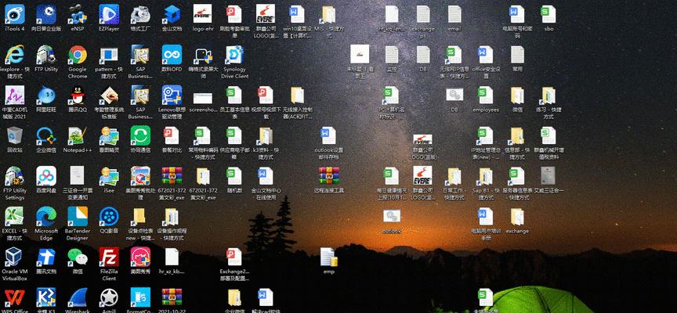Click the 嗨格式录屏大师 recorder icon
The width and height of the screenshot is (677, 313).
pos(203,55)
